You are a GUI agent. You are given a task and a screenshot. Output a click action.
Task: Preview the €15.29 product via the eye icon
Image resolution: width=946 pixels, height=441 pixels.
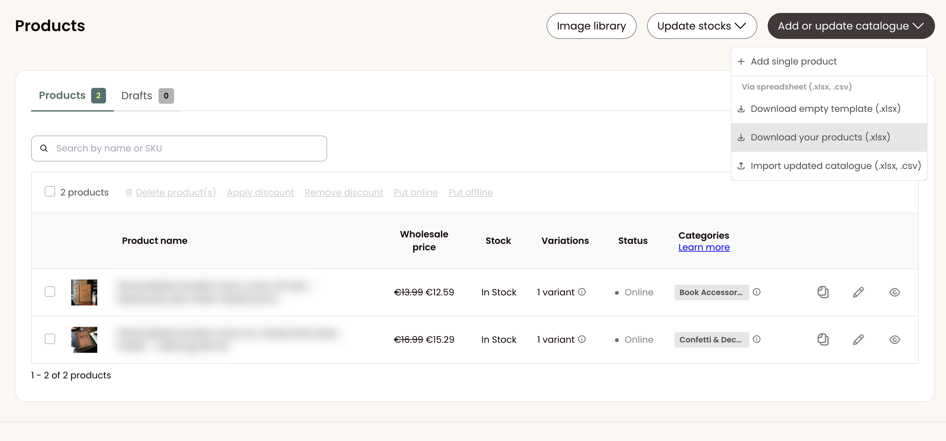pyautogui.click(x=894, y=340)
